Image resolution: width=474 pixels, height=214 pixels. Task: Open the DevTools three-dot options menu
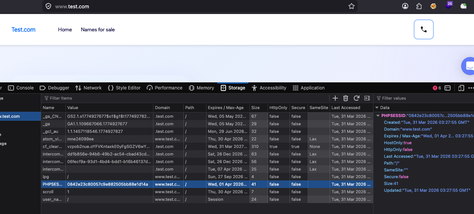point(471,88)
